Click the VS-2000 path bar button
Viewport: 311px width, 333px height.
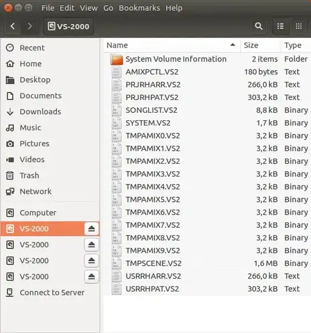[x=69, y=26]
